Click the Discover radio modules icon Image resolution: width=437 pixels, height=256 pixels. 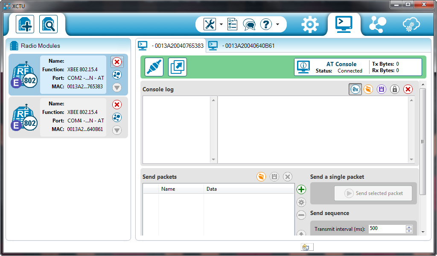point(49,24)
